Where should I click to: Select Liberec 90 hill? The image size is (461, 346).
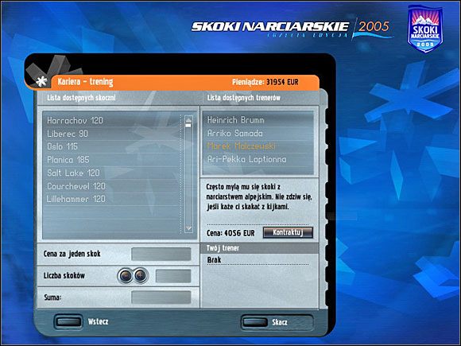pos(112,134)
